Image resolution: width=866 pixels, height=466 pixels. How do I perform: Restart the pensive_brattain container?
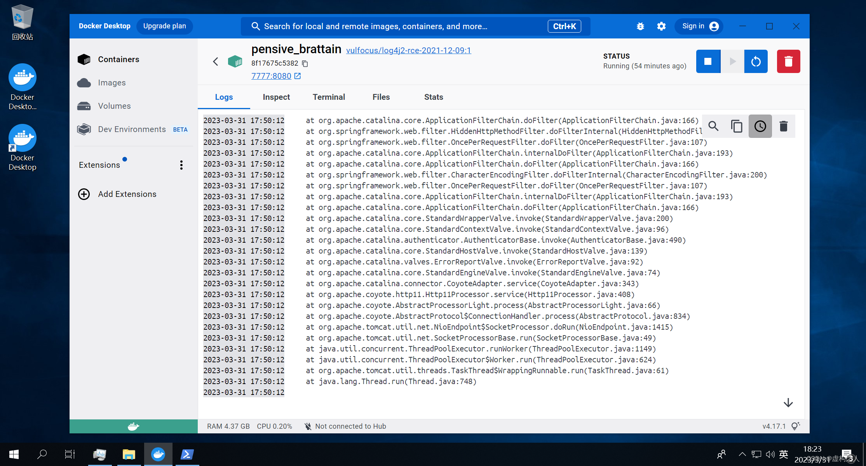(756, 61)
